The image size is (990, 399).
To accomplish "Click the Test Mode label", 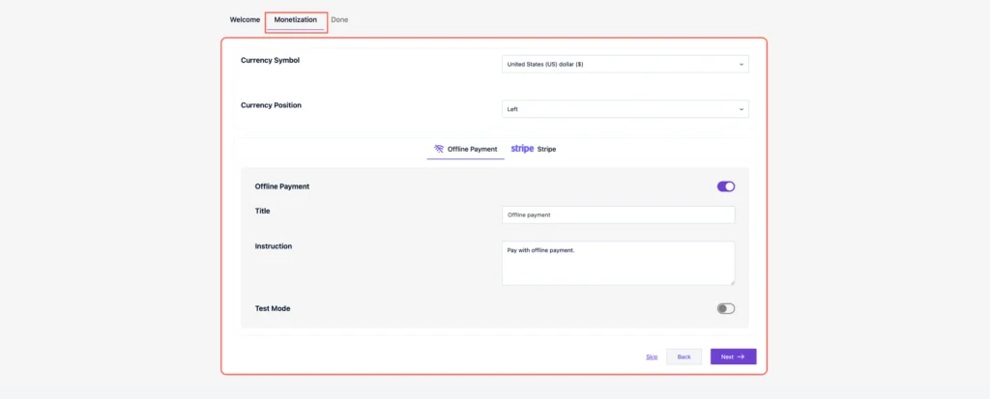I will coord(273,309).
